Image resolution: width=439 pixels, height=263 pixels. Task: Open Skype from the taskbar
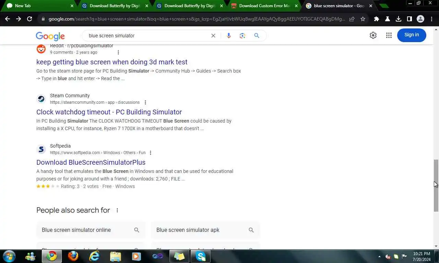(x=201, y=256)
